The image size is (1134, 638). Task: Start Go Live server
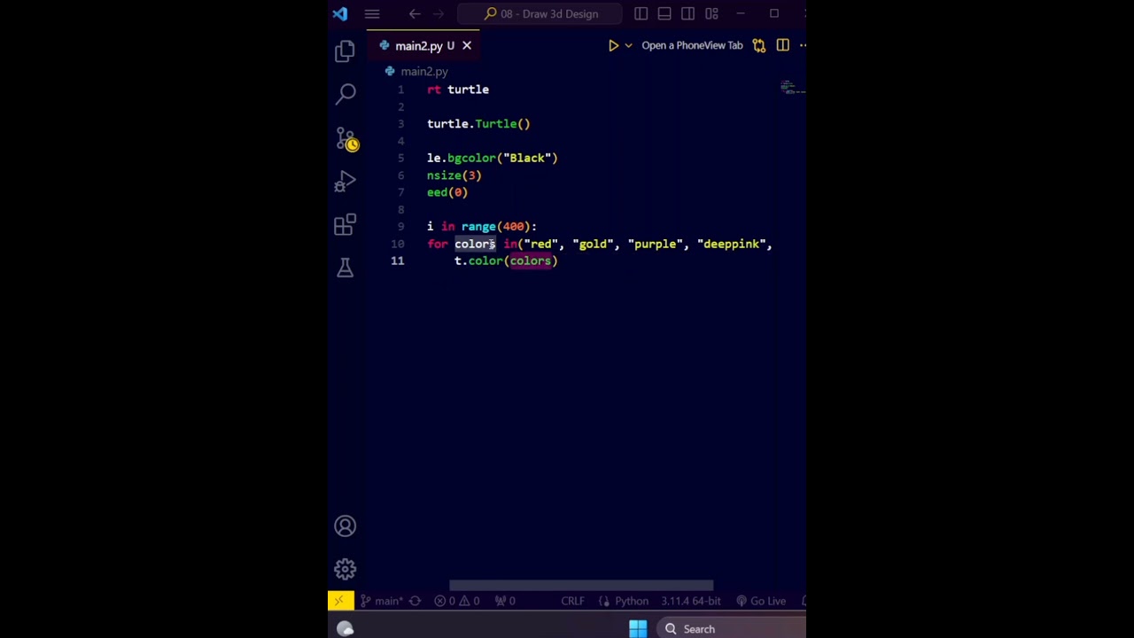coord(761,601)
